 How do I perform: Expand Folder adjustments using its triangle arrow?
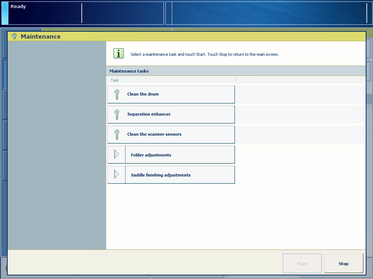117,154
